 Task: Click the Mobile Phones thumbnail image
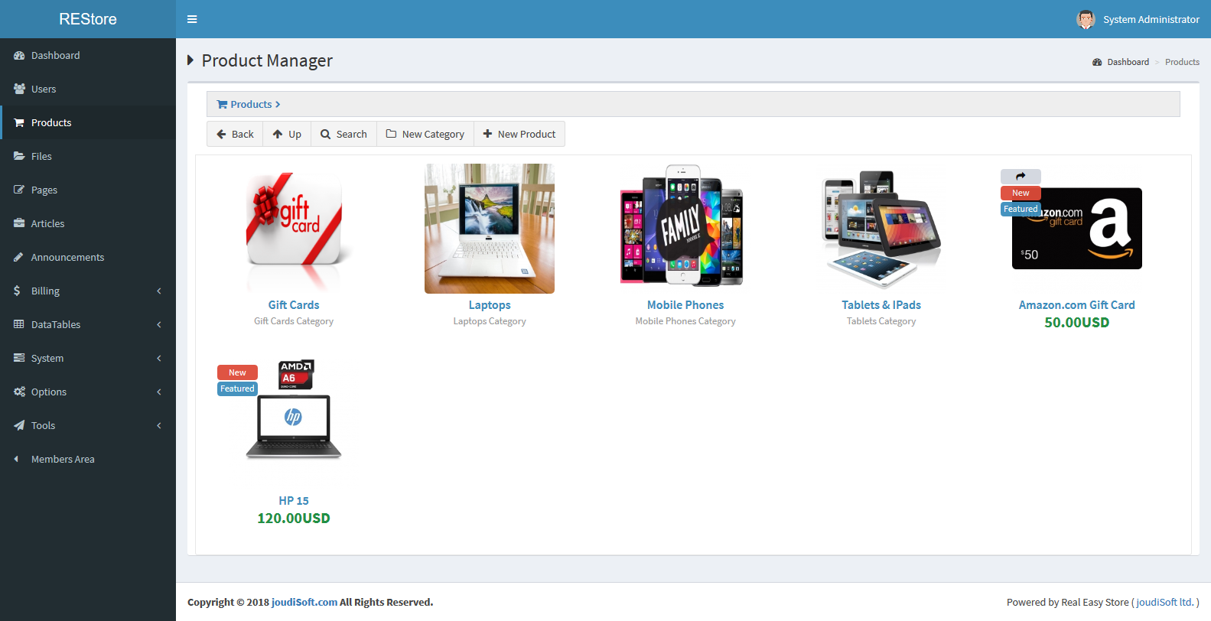pos(685,229)
